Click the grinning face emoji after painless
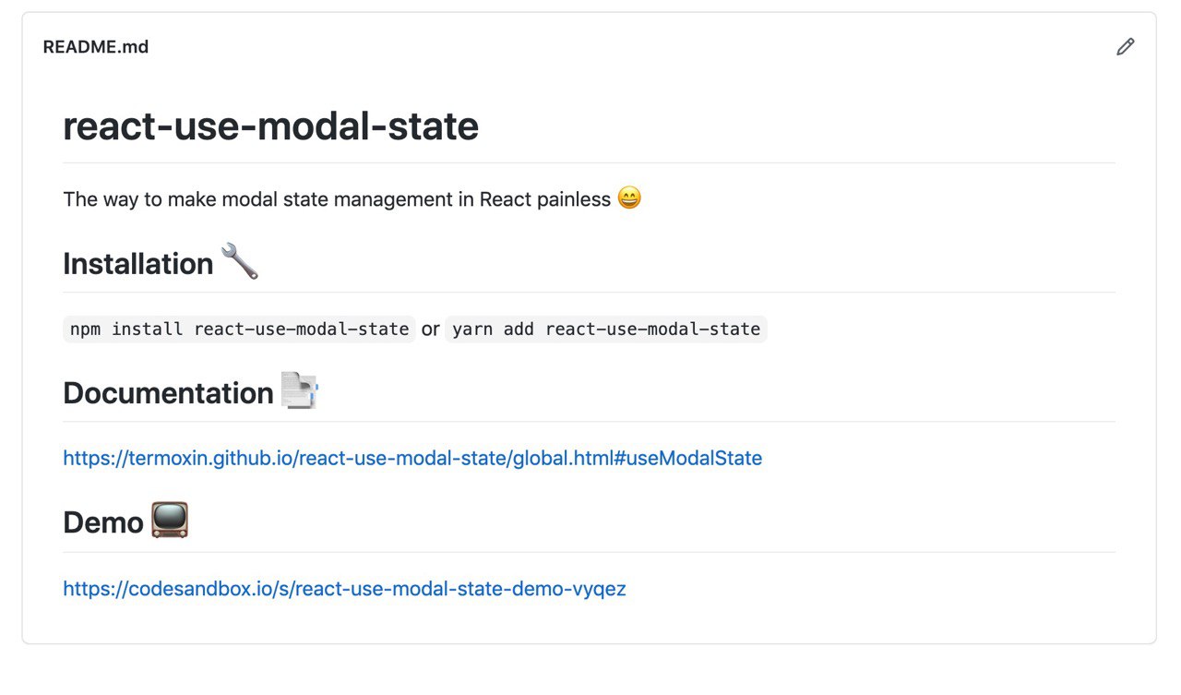The height and width of the screenshot is (695, 1181). click(629, 198)
